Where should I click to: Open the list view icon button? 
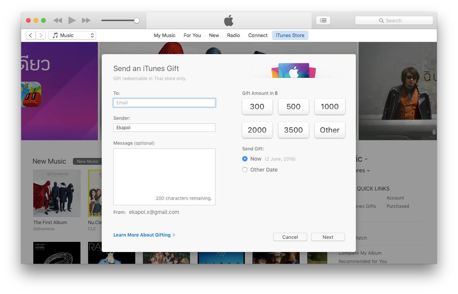(323, 20)
